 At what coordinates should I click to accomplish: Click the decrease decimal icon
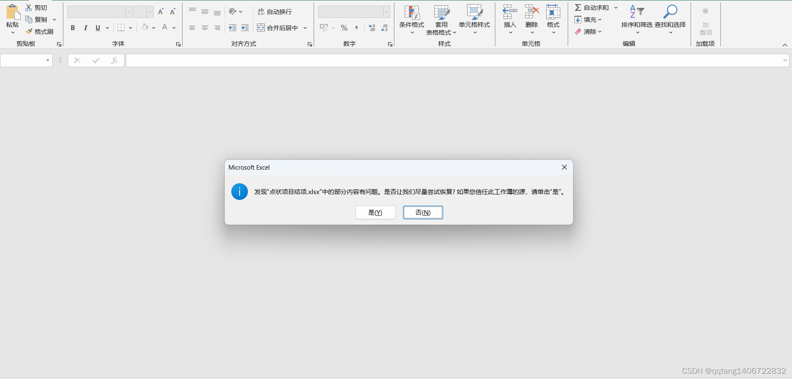coord(384,28)
